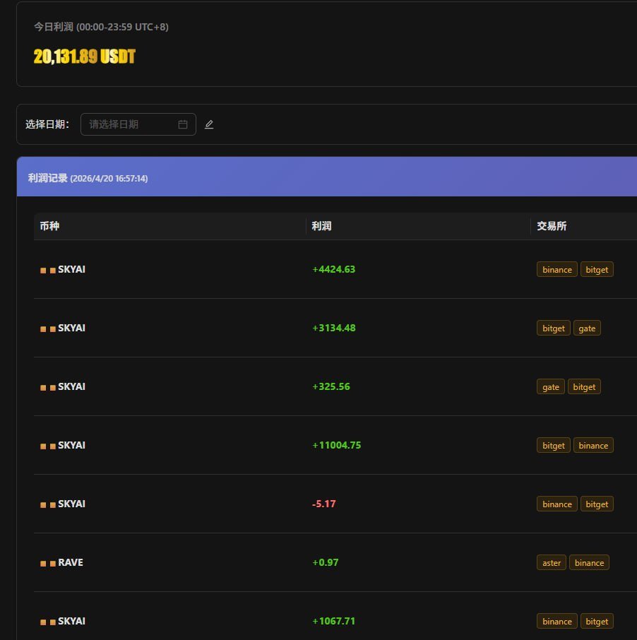This screenshot has height=640, width=637.
Task: Click binance tag in the +1067.71 row
Action: tap(557, 621)
